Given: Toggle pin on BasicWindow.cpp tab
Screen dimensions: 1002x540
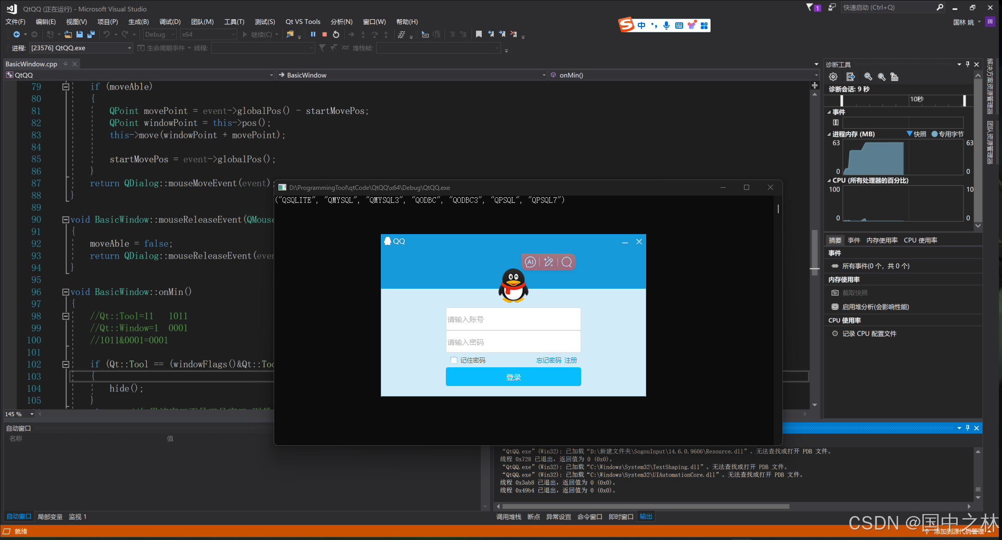Looking at the screenshot, I should click(66, 64).
